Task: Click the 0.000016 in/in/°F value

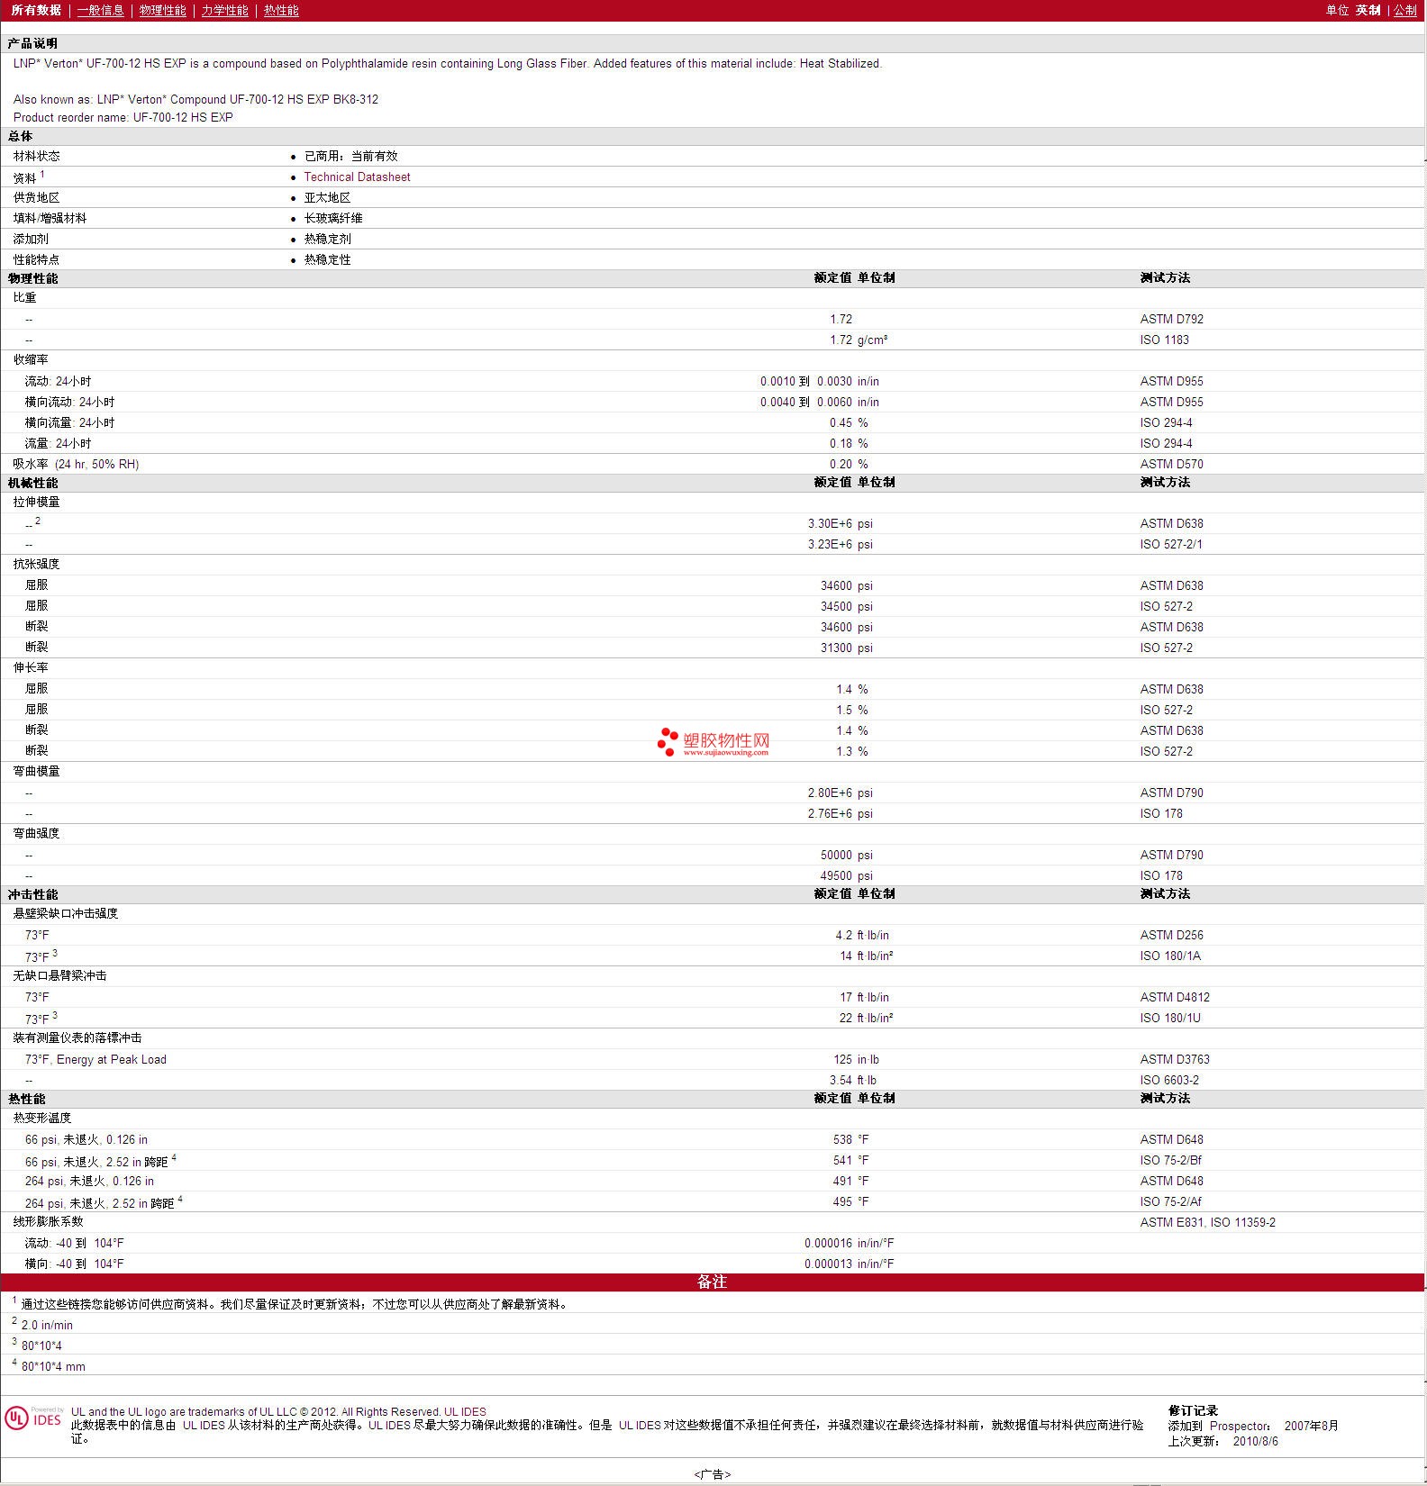Action: [849, 1243]
